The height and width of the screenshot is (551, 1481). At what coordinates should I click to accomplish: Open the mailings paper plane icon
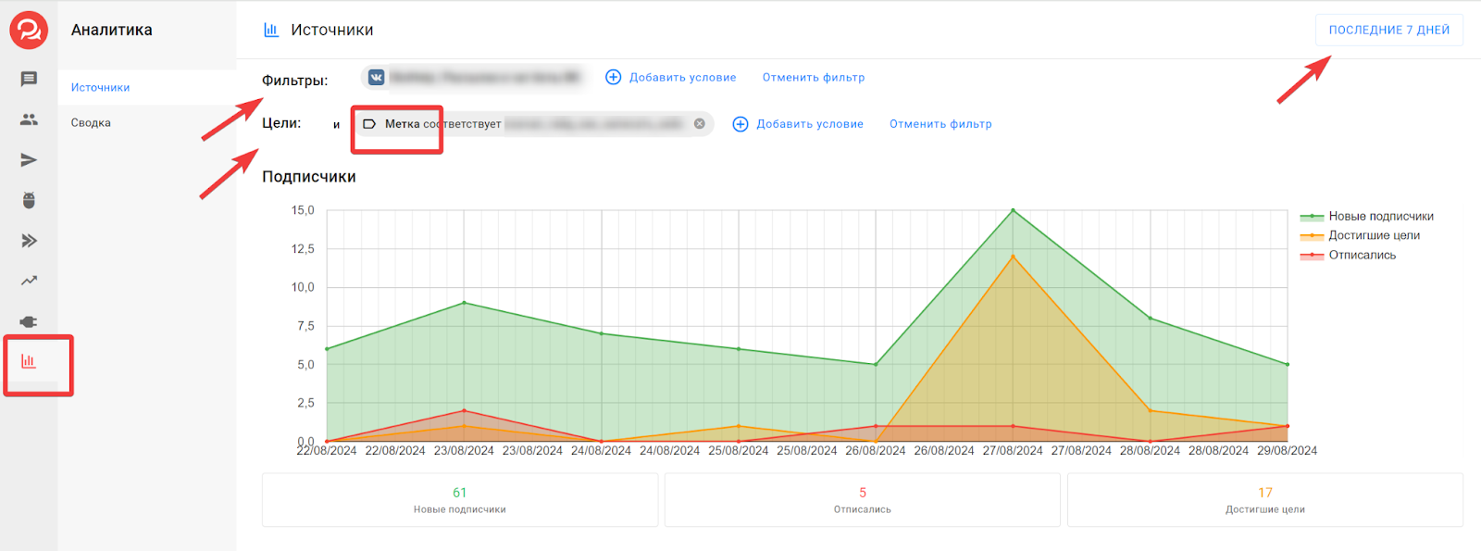pyautogui.click(x=29, y=160)
